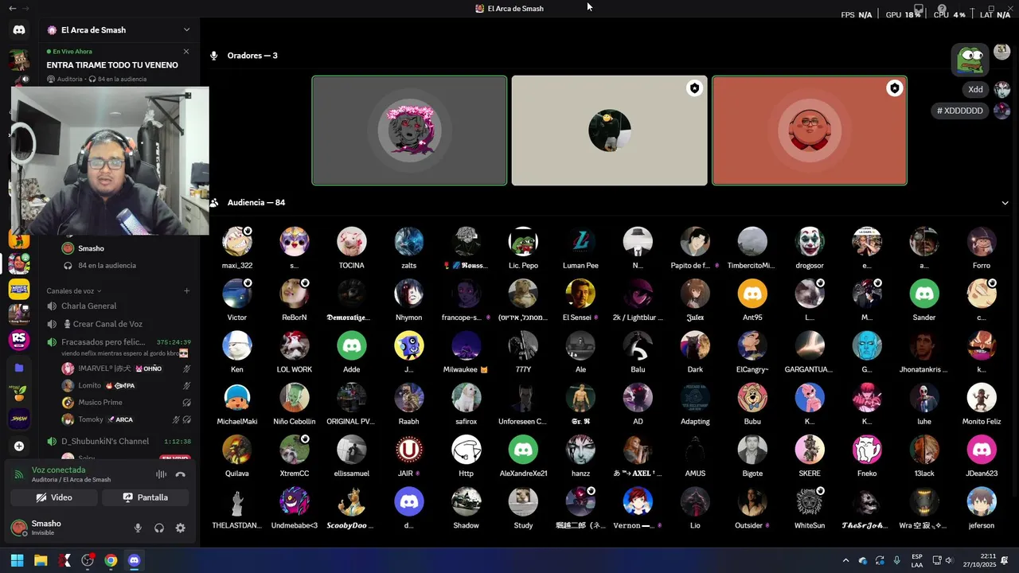Share screen with Pantalla button

coord(145,497)
